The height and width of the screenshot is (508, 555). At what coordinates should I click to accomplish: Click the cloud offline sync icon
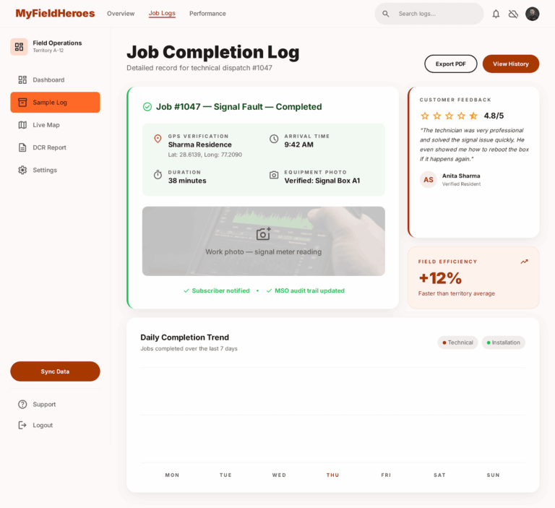click(513, 14)
